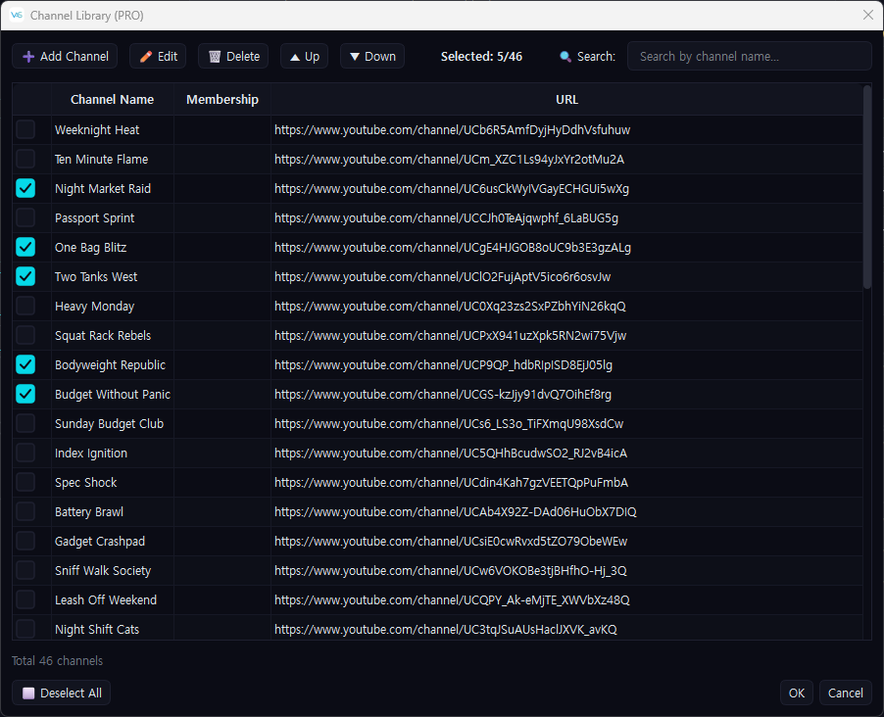
Task: Sort by Channel Name column header
Action: [112, 100]
